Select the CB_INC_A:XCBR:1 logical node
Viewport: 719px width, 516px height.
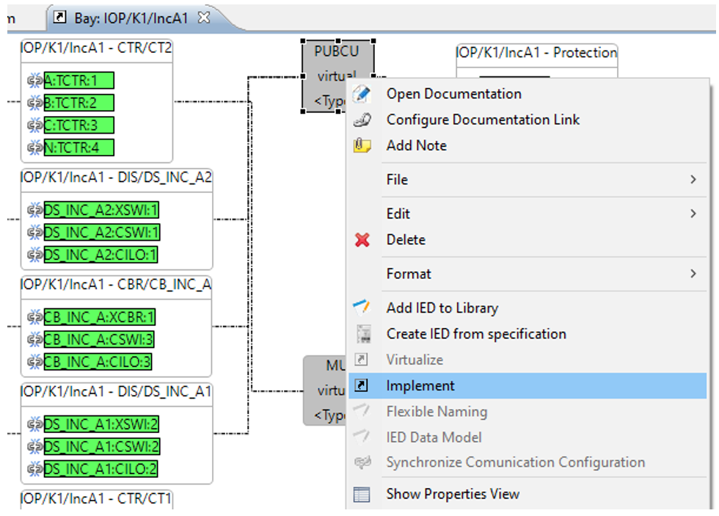pos(99,318)
